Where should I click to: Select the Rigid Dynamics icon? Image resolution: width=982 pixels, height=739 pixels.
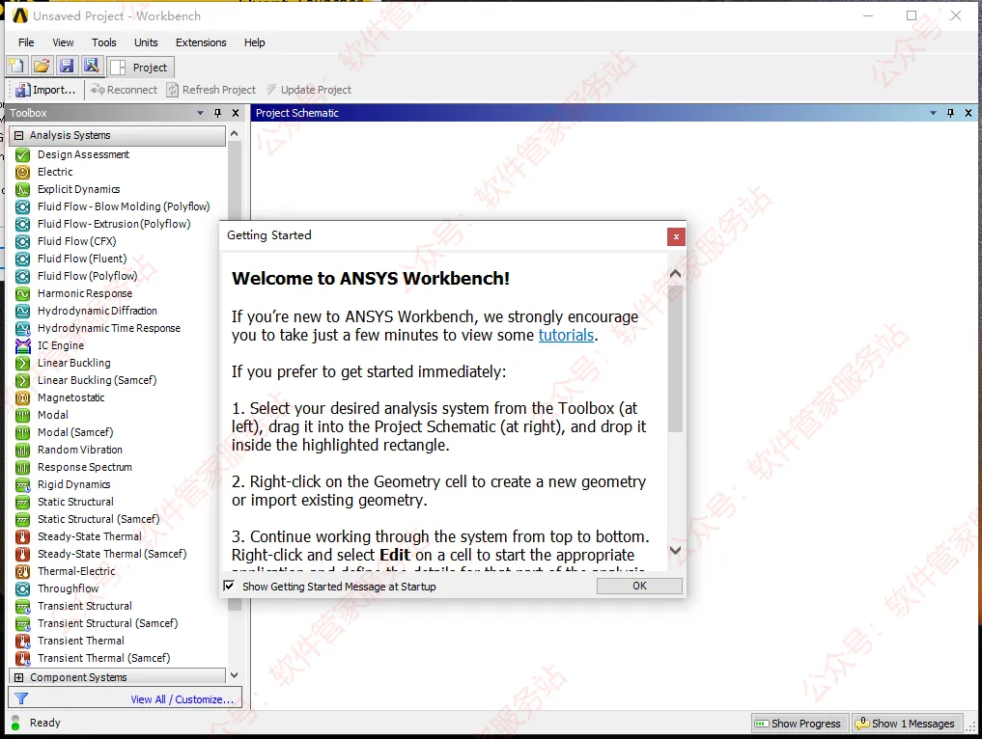[22, 484]
